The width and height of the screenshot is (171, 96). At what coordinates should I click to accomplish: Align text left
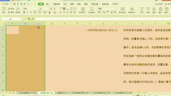[x=61, y=12]
